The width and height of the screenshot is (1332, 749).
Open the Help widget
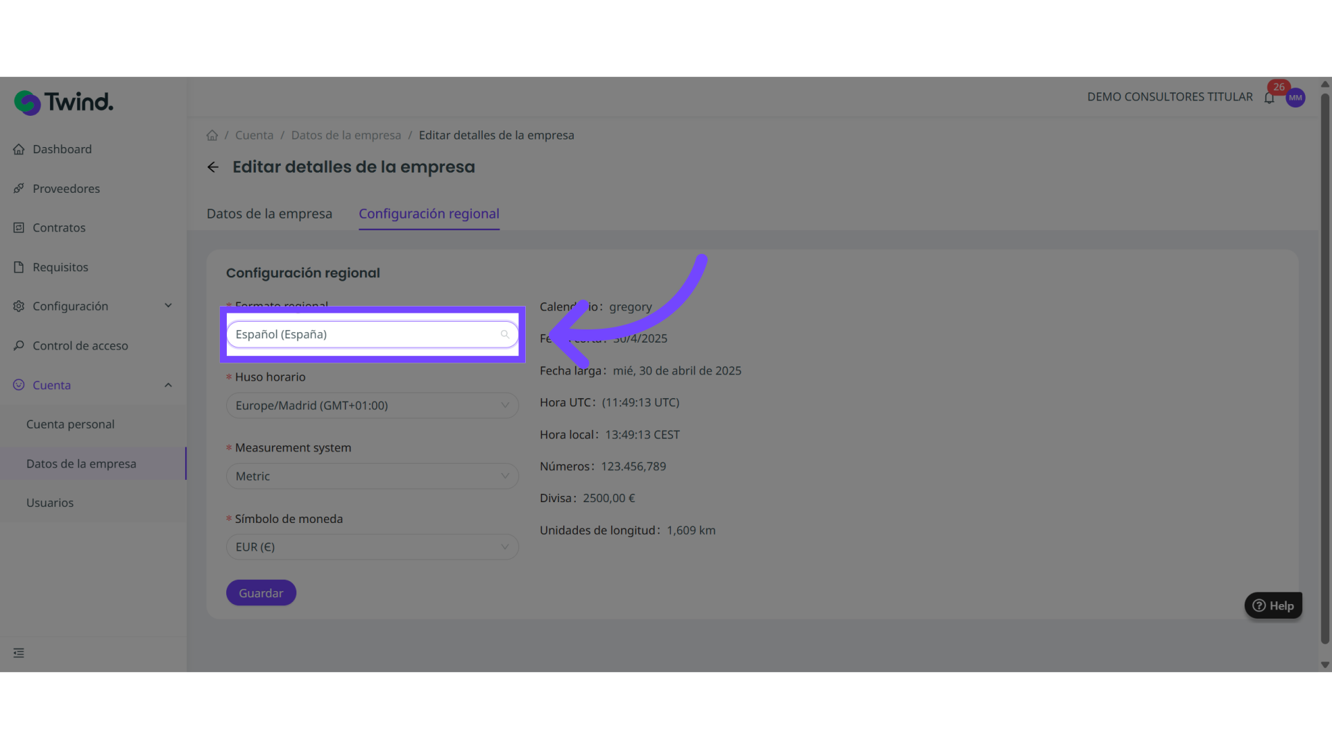click(x=1274, y=605)
